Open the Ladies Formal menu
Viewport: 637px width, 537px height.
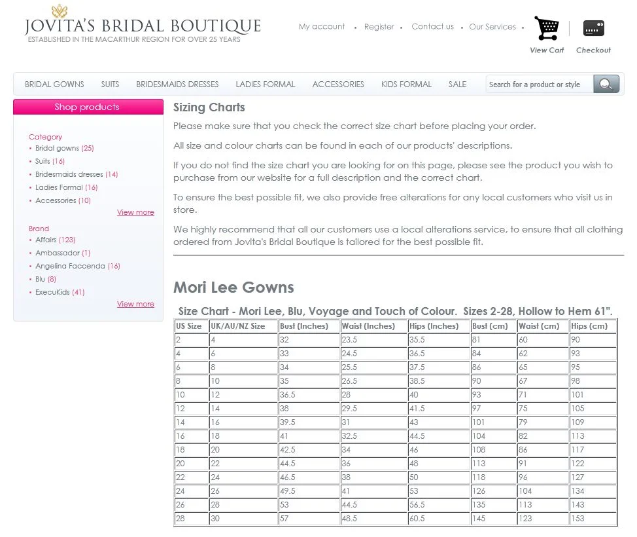tap(266, 84)
